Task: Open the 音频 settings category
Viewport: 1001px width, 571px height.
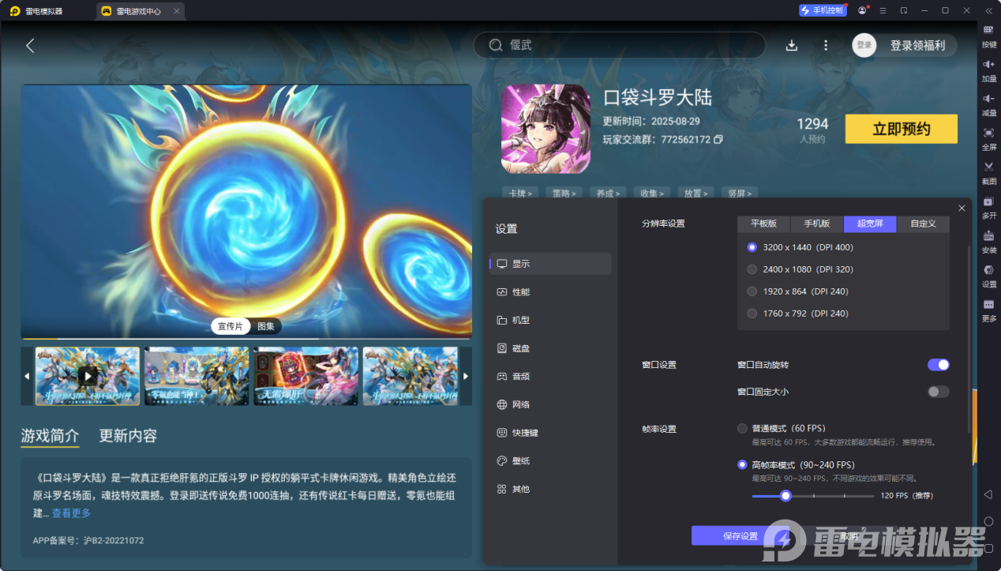Action: tap(550, 377)
